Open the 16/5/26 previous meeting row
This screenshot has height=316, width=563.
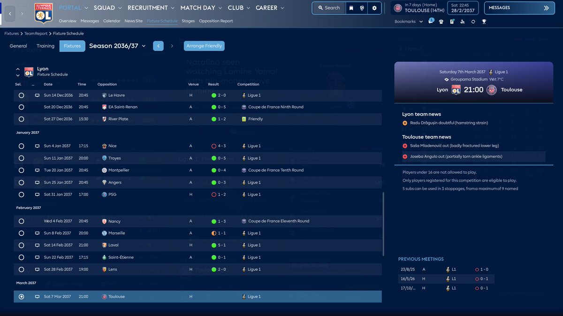[446, 279]
